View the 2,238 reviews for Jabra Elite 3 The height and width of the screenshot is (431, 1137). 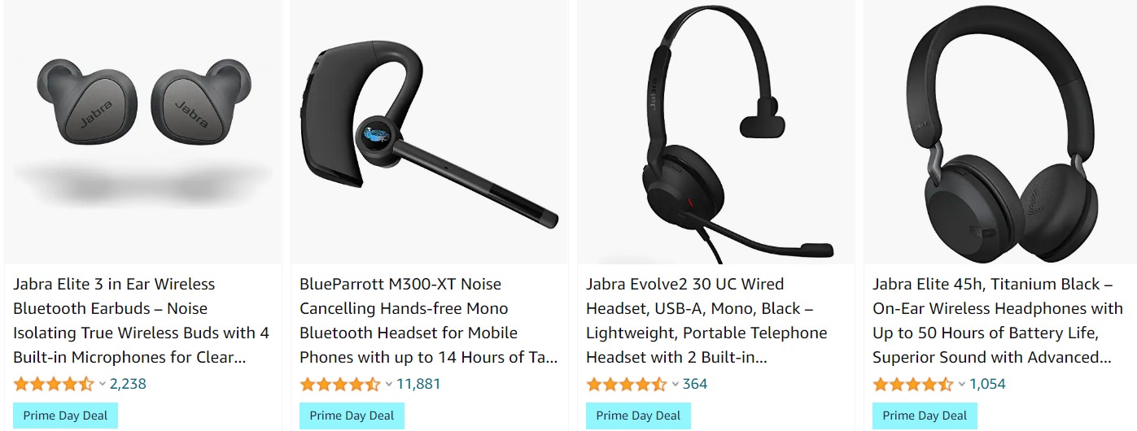(x=128, y=384)
